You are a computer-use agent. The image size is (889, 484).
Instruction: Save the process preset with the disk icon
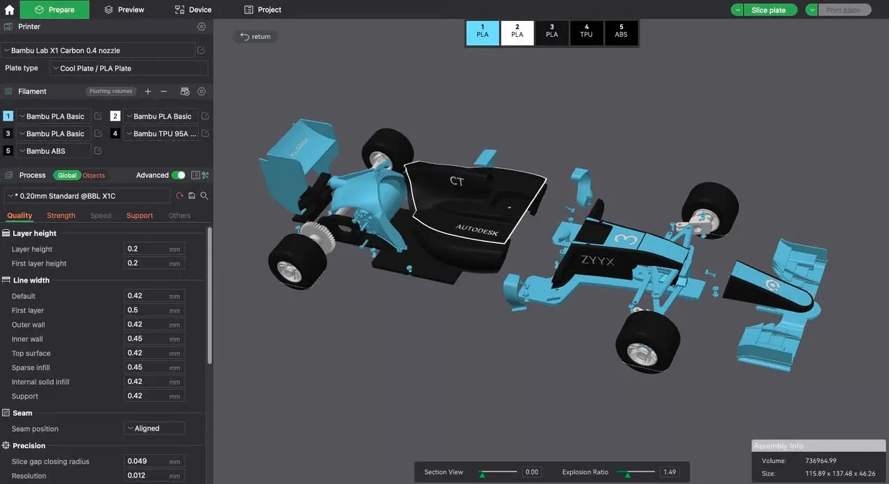click(x=192, y=196)
